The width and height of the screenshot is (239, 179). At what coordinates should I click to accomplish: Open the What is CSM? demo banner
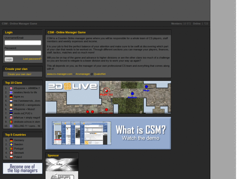pyautogui.click(x=108, y=133)
